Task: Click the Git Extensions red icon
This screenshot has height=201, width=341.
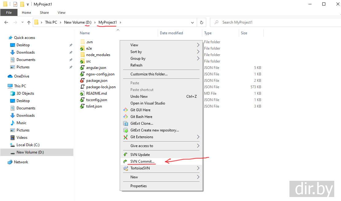Action: pyautogui.click(x=125, y=137)
